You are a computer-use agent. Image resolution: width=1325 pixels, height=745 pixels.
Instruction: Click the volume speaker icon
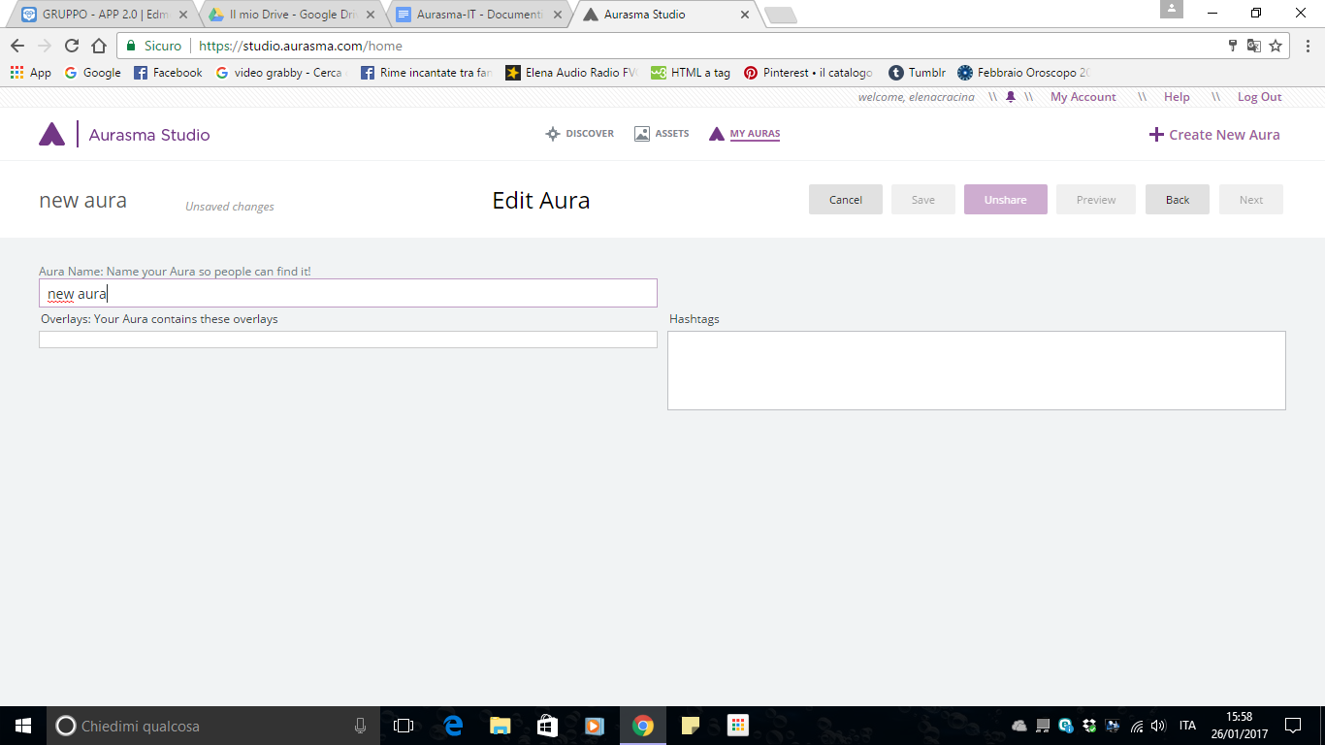click(x=1158, y=726)
